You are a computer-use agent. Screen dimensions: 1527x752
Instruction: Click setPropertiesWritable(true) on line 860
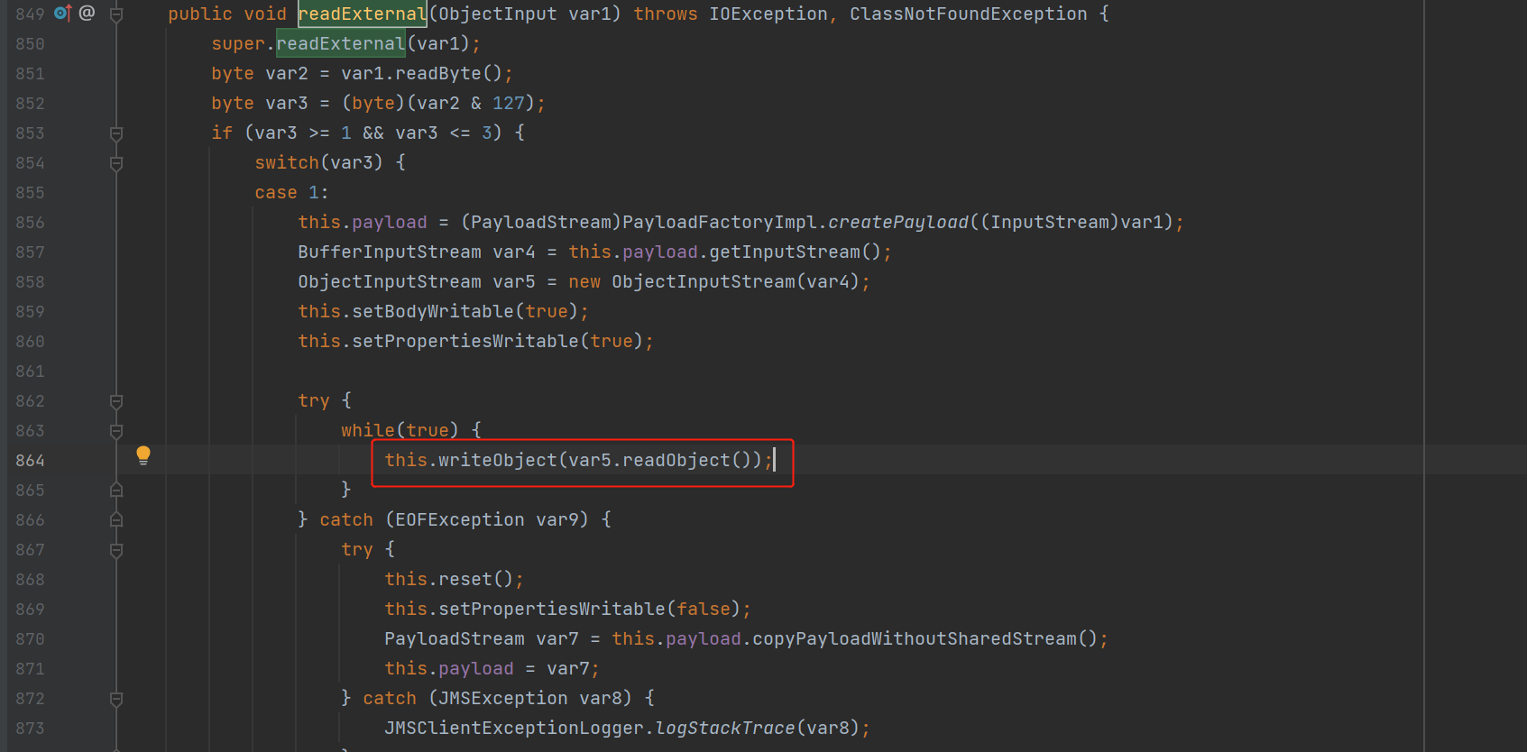pyautogui.click(x=497, y=342)
